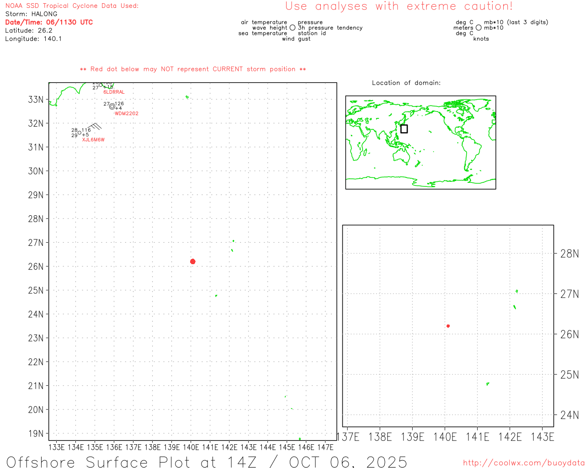This screenshot has width=585, height=468.
Task: Select station WDM2202 double-circle marker
Action: pos(112,106)
